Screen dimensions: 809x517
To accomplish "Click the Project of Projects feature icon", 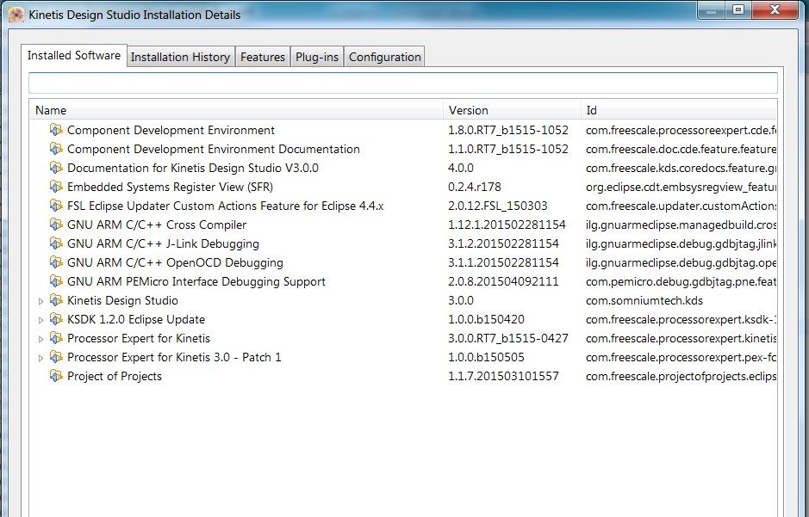I will coord(56,376).
